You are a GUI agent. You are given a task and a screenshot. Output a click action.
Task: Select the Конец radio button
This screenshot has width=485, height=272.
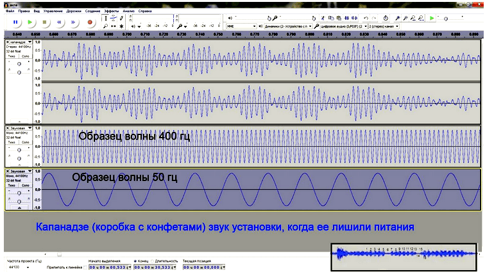coord(135,261)
